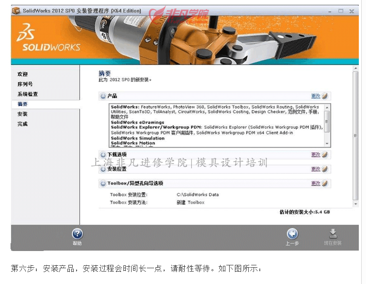
Task: Click the SolidWorks Simulation product entry
Action: point(138,138)
